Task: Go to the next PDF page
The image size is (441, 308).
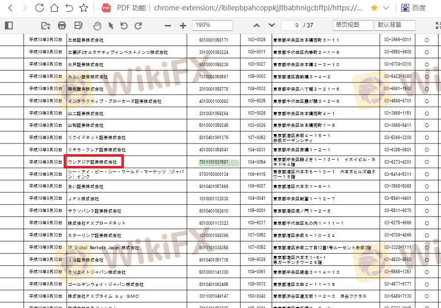Action: pyautogui.click(x=272, y=25)
